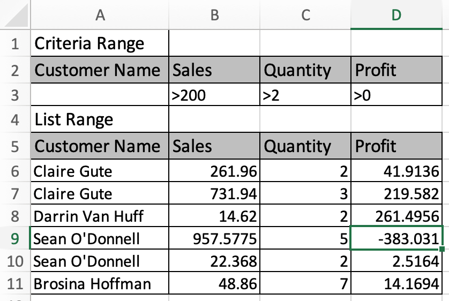Select column A header
Screen dimensions: 449x301
point(100,14)
